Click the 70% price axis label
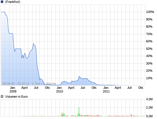Viewport: 157px width, 119px height. 149,34
